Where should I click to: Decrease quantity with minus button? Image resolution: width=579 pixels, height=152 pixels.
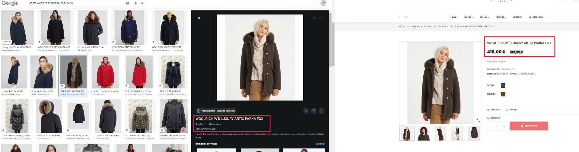(489, 126)
